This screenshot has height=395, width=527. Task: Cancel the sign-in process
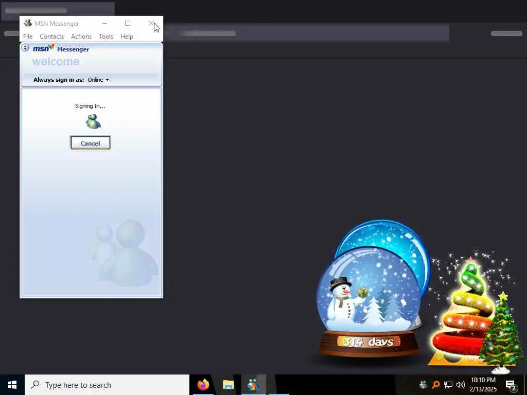(91, 143)
